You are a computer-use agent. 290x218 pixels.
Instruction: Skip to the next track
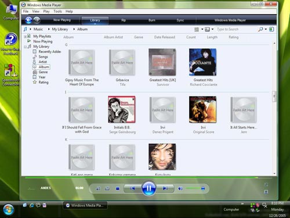pyautogui.click(x=165, y=188)
